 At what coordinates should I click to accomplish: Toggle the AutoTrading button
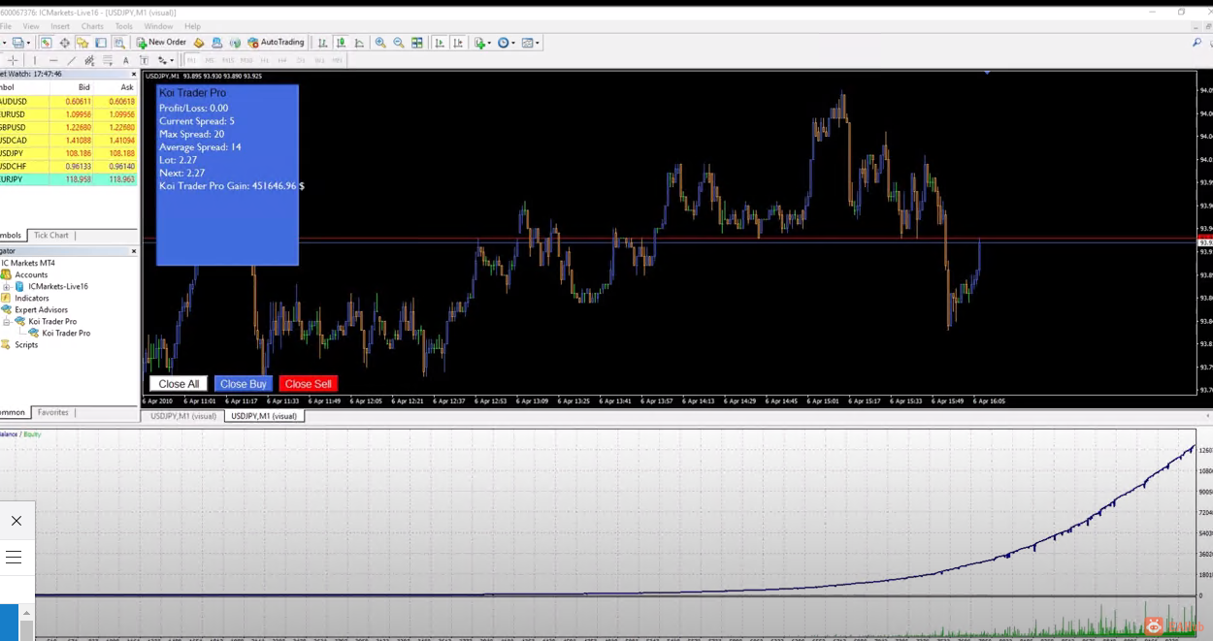point(276,43)
